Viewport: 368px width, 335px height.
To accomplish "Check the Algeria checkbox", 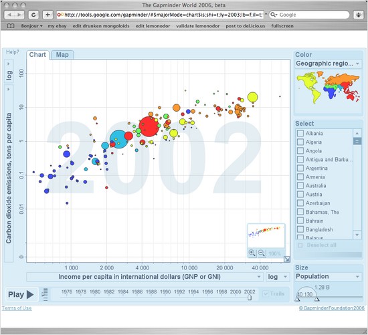I will (x=300, y=142).
